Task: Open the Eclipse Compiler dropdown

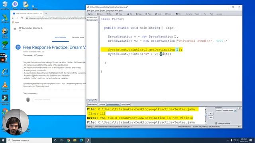Action: pyautogui.click(x=226, y=110)
